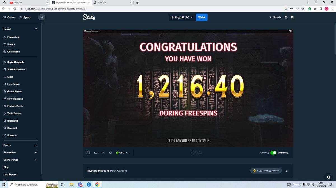Add Mystery Museum to favourites star
The height and width of the screenshot is (188, 336).
[110, 153]
